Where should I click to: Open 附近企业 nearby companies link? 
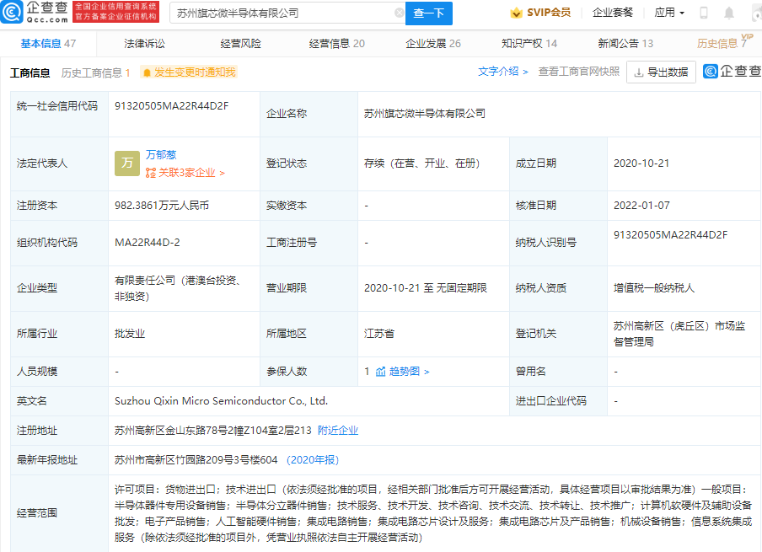[338, 431]
